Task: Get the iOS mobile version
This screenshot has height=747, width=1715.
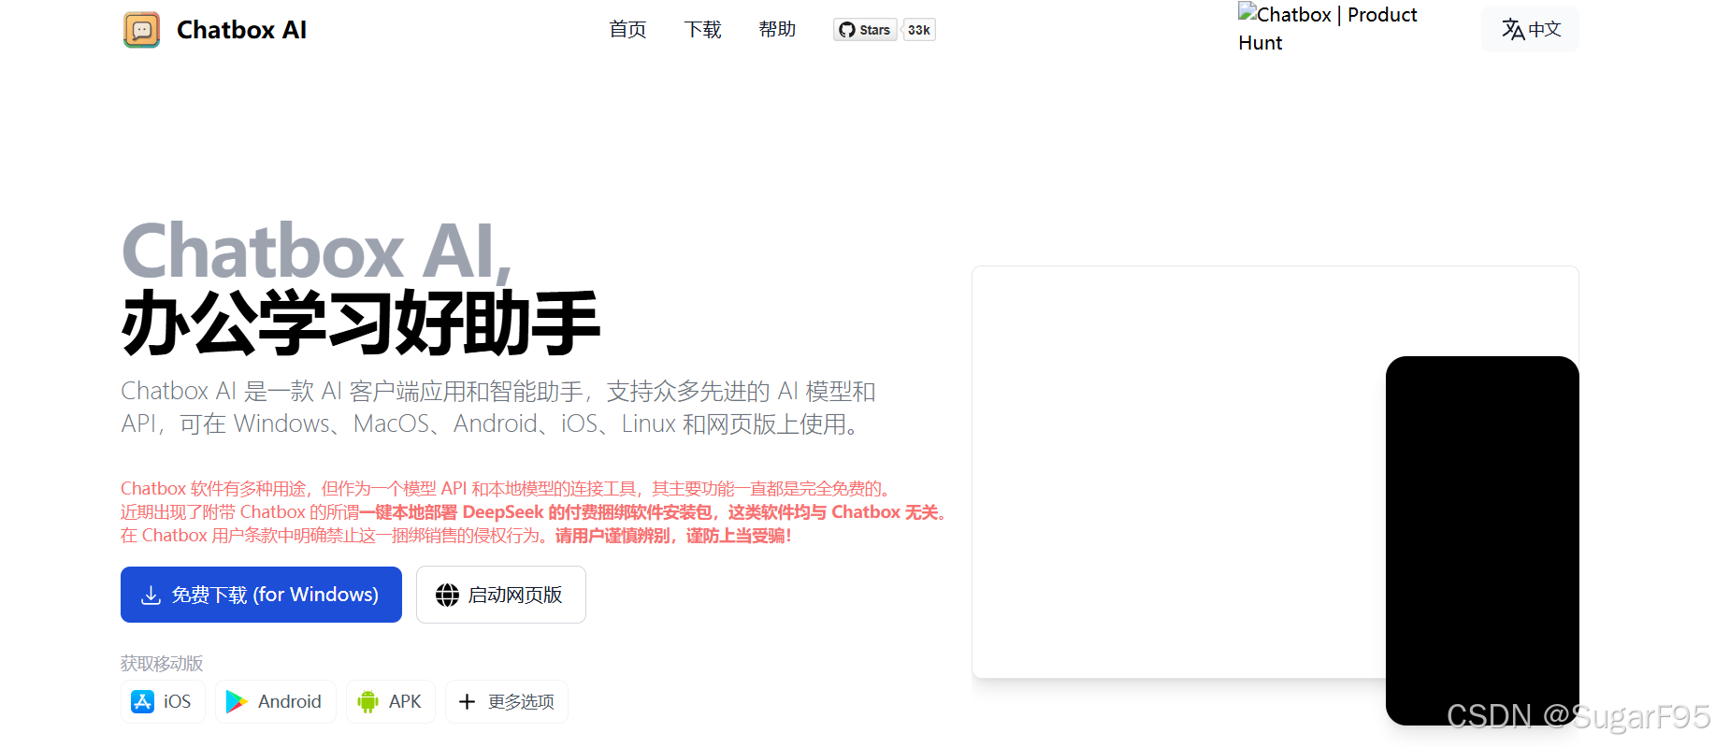Action: 163,701
